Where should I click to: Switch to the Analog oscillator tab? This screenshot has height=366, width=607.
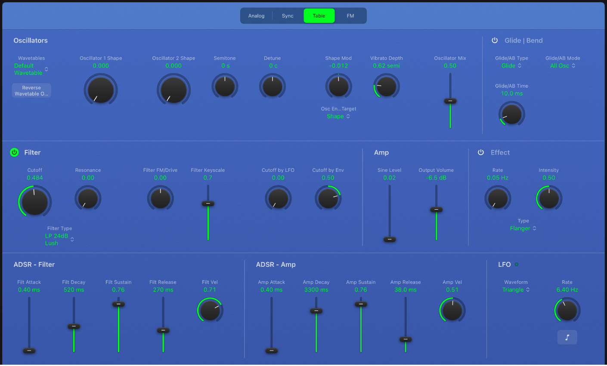point(256,16)
